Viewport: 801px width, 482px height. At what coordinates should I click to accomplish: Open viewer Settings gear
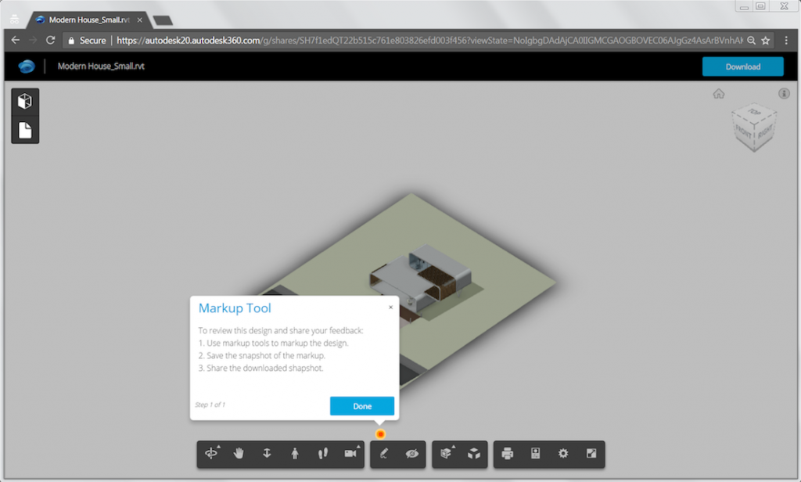(563, 453)
